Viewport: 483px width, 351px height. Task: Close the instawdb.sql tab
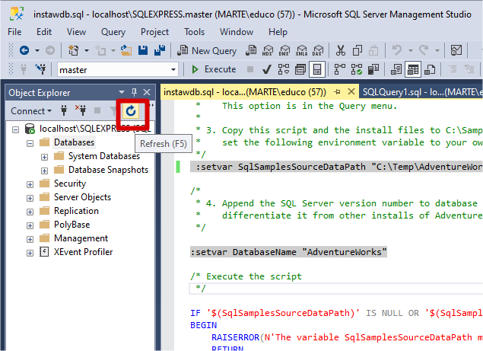tap(351, 91)
